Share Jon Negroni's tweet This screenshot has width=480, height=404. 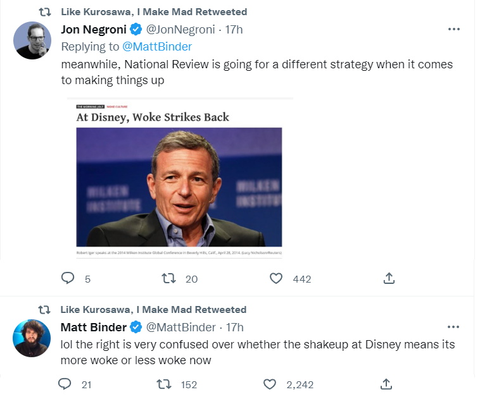[389, 278]
